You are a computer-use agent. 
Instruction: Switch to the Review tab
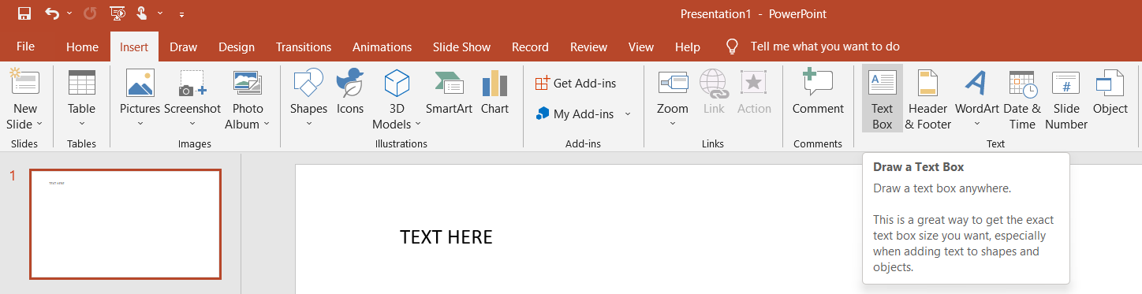point(588,47)
